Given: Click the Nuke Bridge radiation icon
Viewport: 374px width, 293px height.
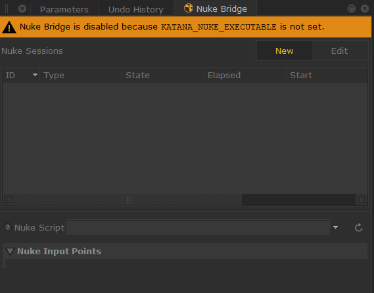Looking at the screenshot, I should (x=189, y=8).
